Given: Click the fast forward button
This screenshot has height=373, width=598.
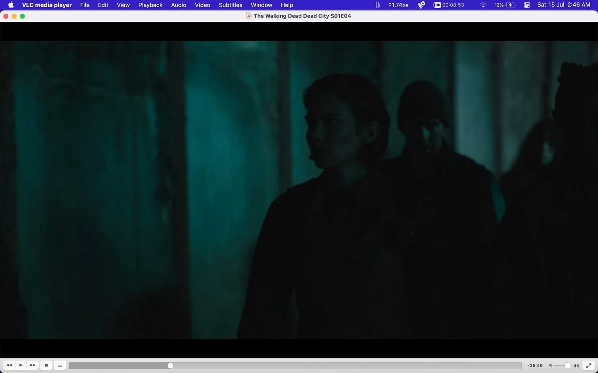Looking at the screenshot, I should pyautogui.click(x=33, y=365).
